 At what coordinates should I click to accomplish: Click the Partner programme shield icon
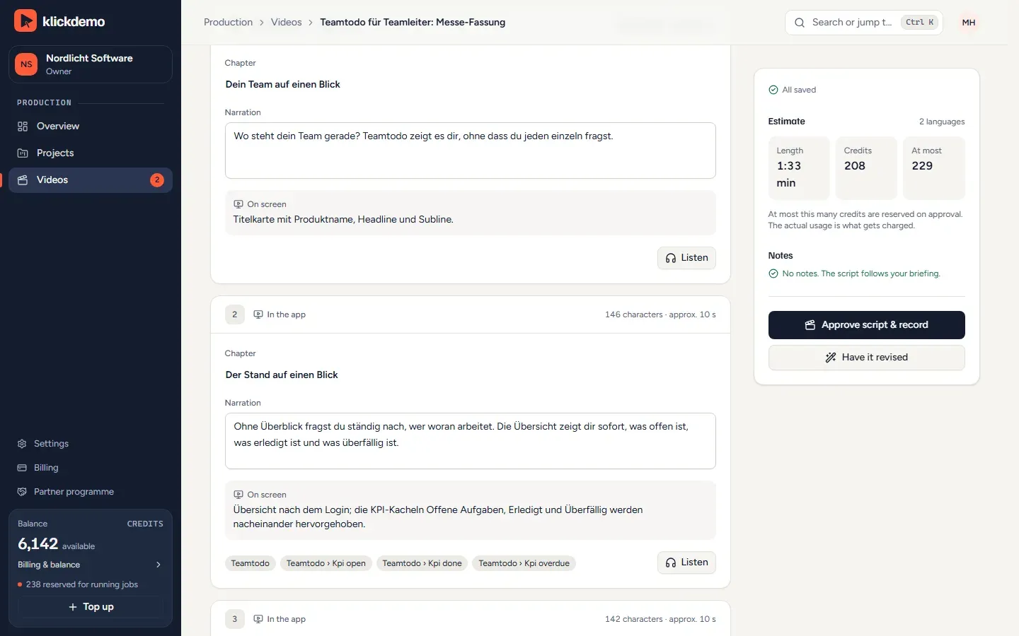pos(22,492)
